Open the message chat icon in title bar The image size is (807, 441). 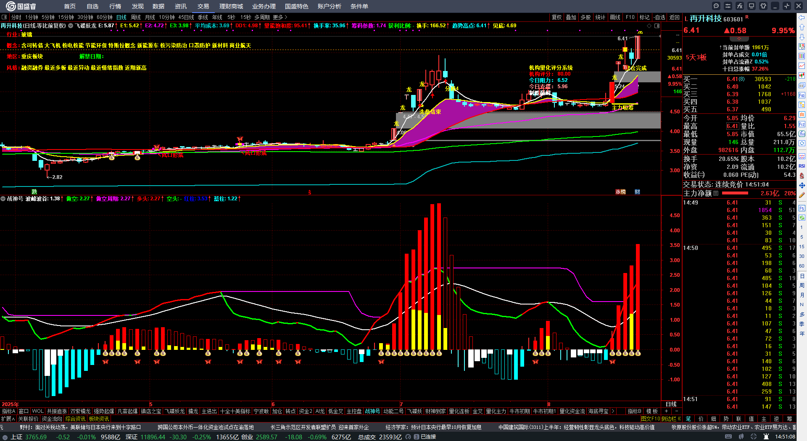coord(716,6)
